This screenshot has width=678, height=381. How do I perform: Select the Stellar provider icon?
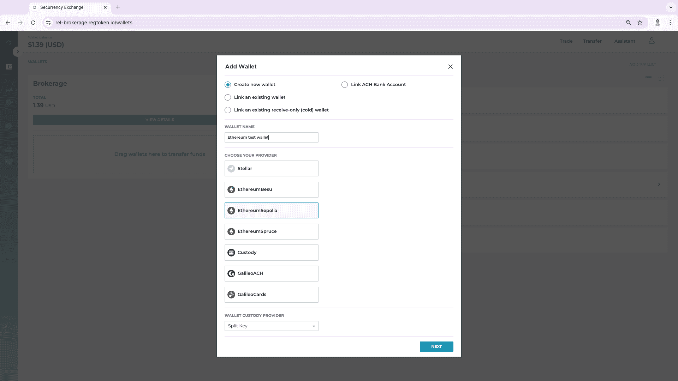[231, 169]
